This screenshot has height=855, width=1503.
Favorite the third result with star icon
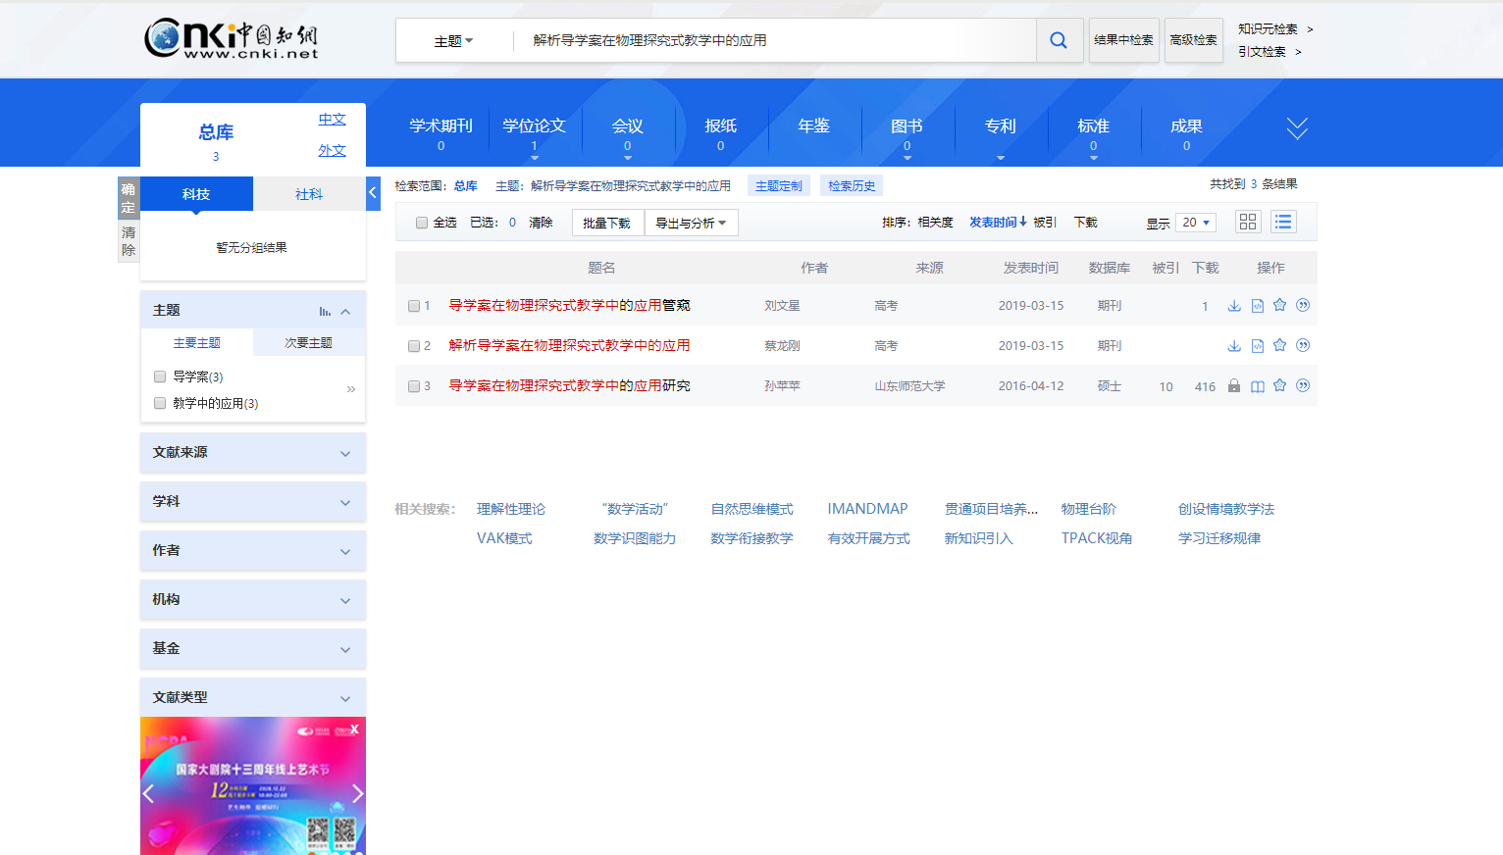(x=1279, y=385)
